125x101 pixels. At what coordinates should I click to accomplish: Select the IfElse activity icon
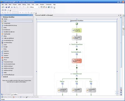point(2,36)
